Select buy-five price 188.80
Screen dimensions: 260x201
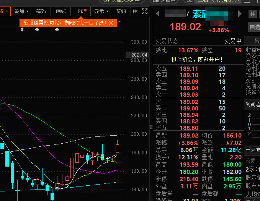[x=189, y=128]
